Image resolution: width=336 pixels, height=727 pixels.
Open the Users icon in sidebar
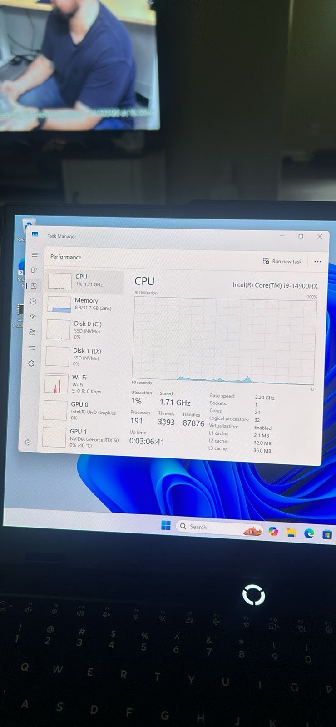tap(32, 332)
